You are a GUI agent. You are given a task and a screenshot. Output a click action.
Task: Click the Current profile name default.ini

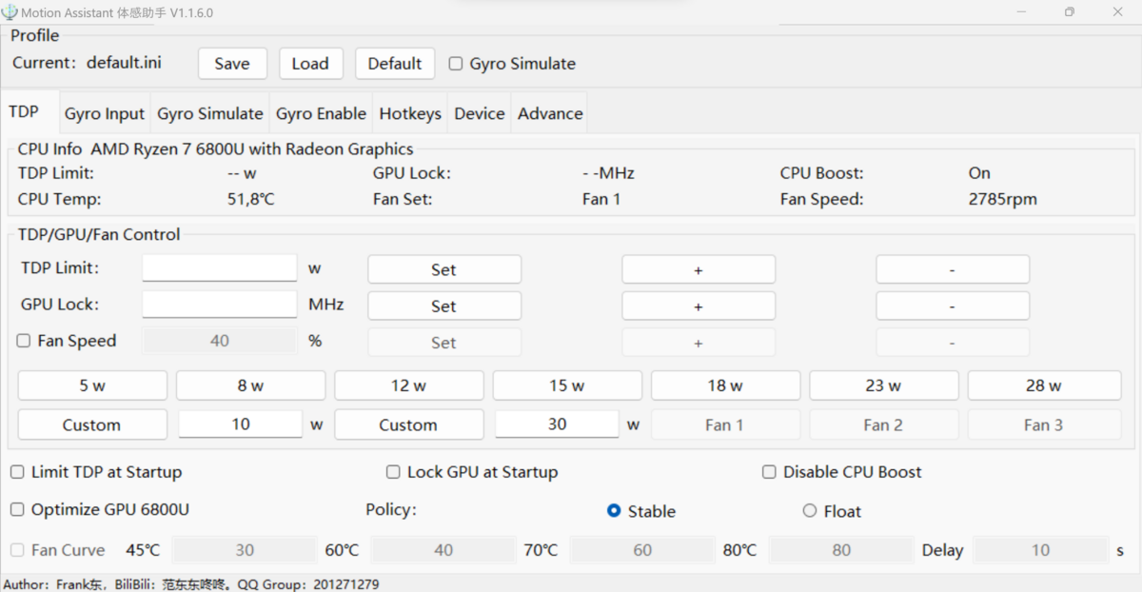click(x=124, y=63)
